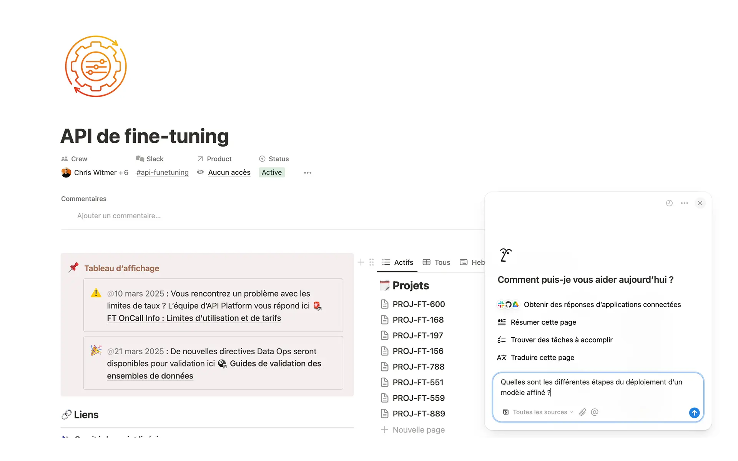
Task: Open project PROJ-FT-788
Action: point(418,367)
